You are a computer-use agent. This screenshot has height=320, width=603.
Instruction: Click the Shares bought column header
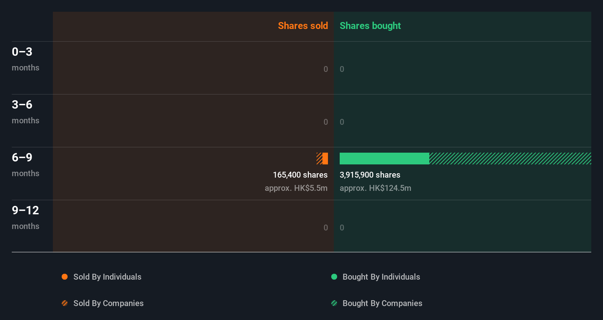pos(370,26)
